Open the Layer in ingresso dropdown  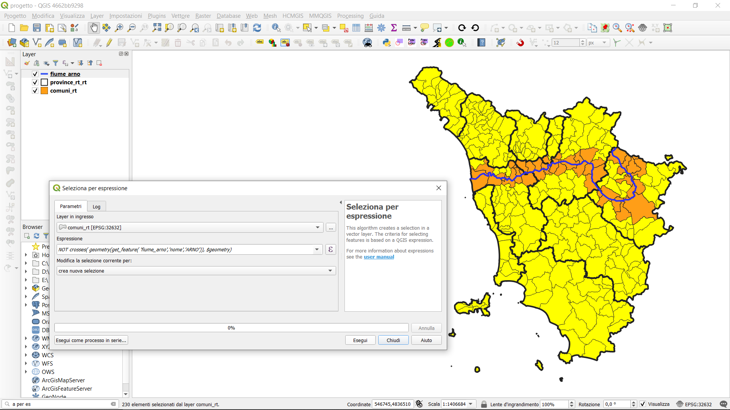pyautogui.click(x=317, y=227)
